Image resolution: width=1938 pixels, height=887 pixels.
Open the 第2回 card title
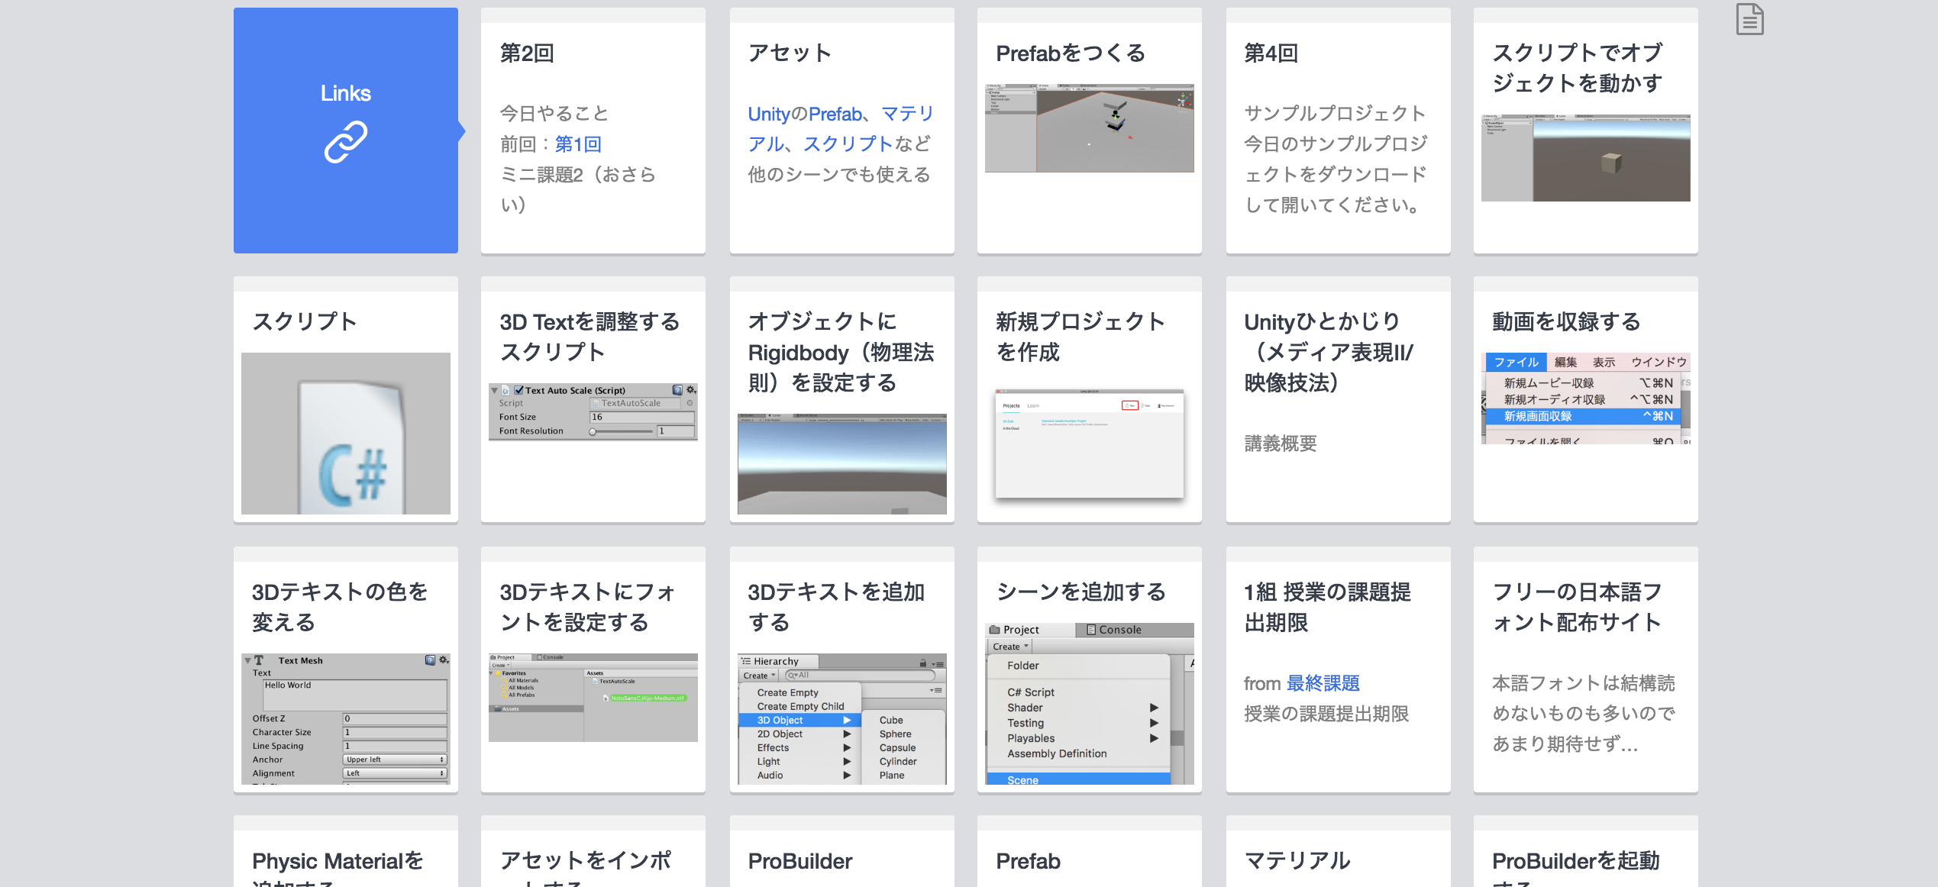coord(527,53)
